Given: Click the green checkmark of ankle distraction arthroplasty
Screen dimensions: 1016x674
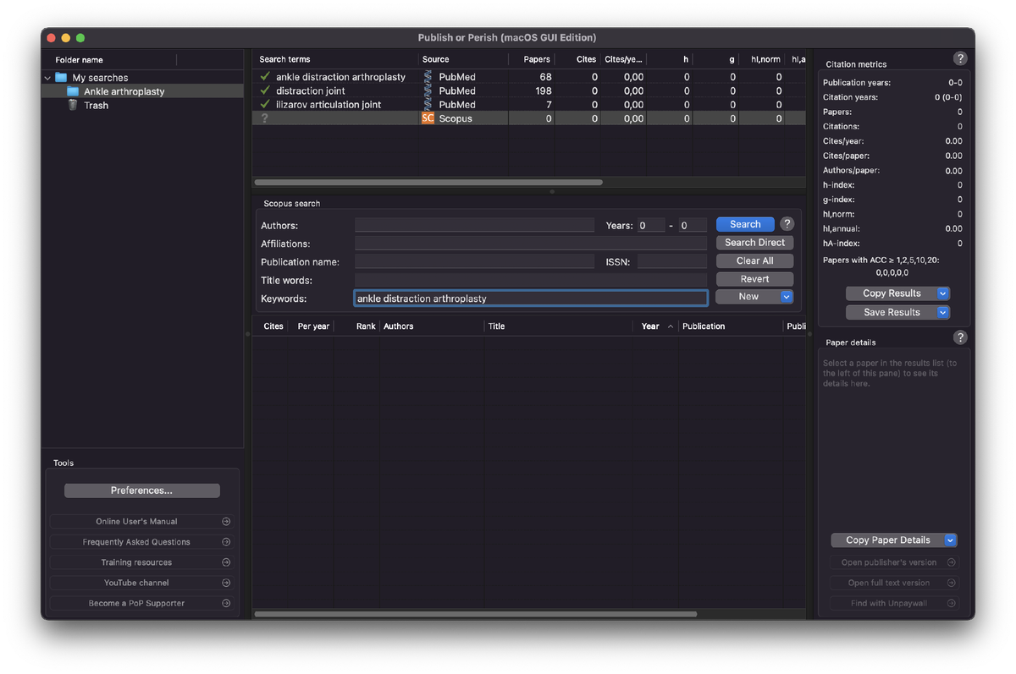Looking at the screenshot, I should [x=265, y=77].
